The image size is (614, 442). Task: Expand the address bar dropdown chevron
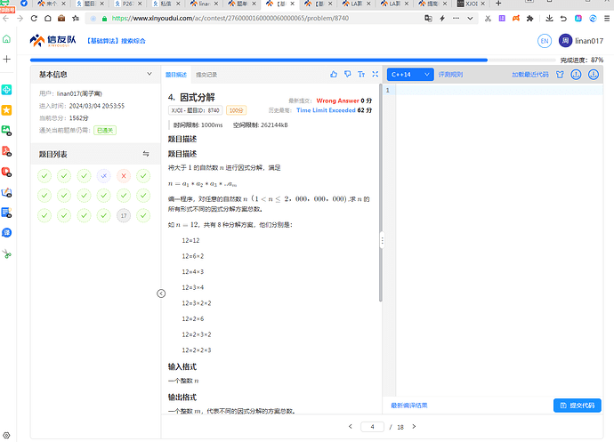coord(470,19)
